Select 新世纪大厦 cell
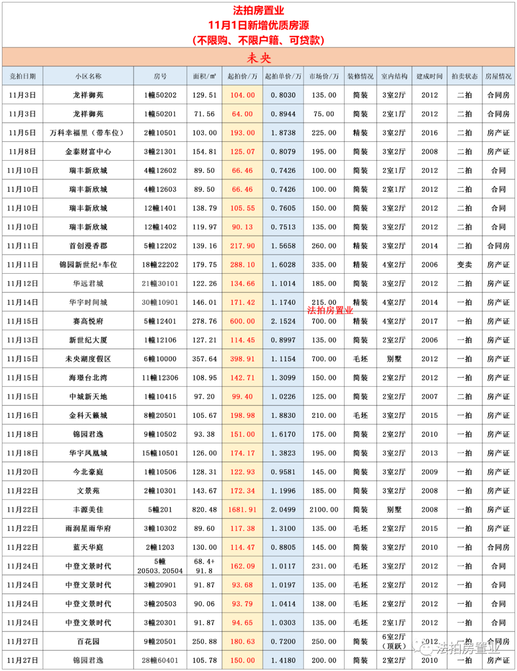Image resolution: width=517 pixels, height=671 pixels. [x=88, y=340]
